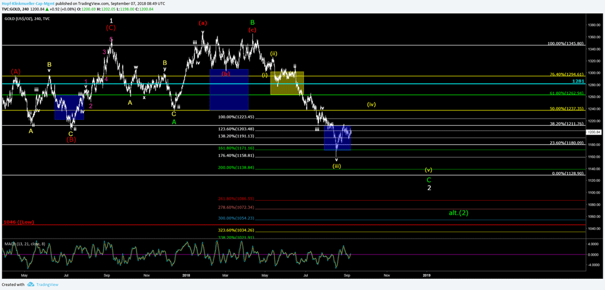Select the 61.80%(1262.94) Fibonacci label
The height and width of the screenshot is (290, 605).
click(x=566, y=93)
